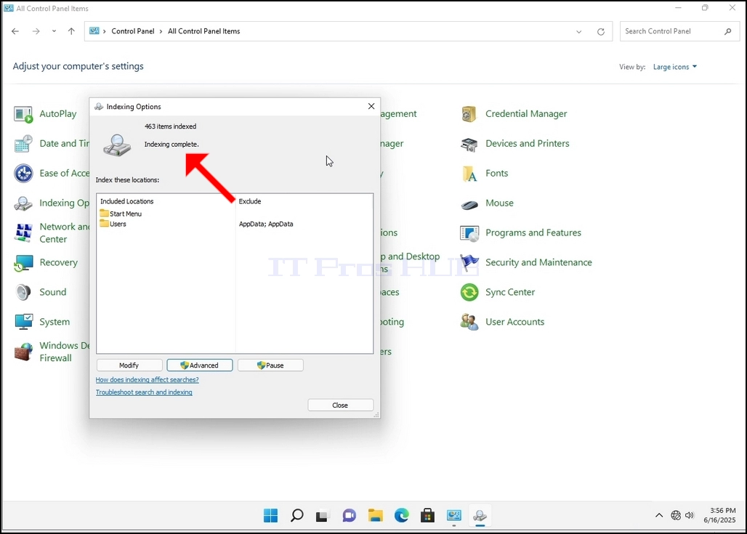Viewport: 747px width, 534px height.
Task: Open the Ease of Access Center icon
Action: point(23,174)
